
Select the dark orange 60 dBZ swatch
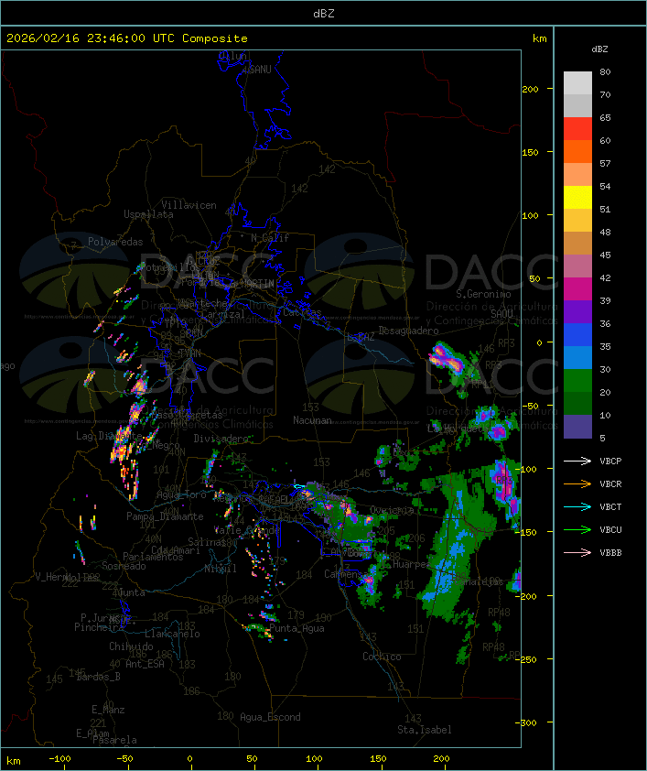pos(577,151)
